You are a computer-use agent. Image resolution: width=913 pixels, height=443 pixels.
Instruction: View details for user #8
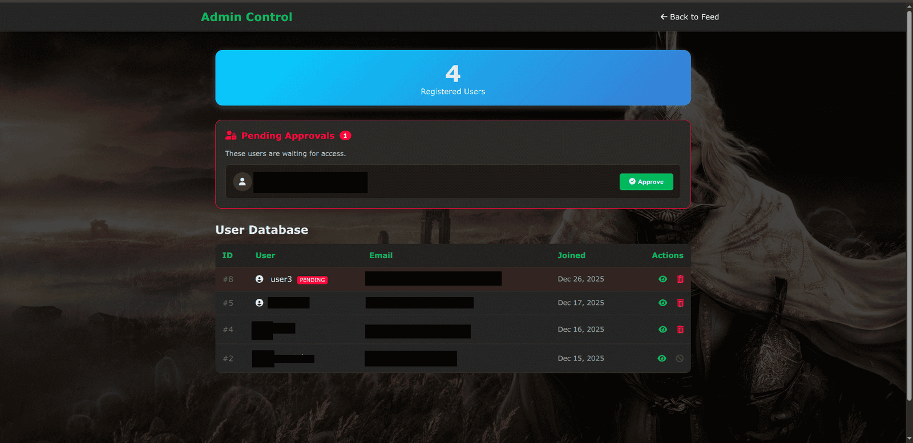(662, 279)
